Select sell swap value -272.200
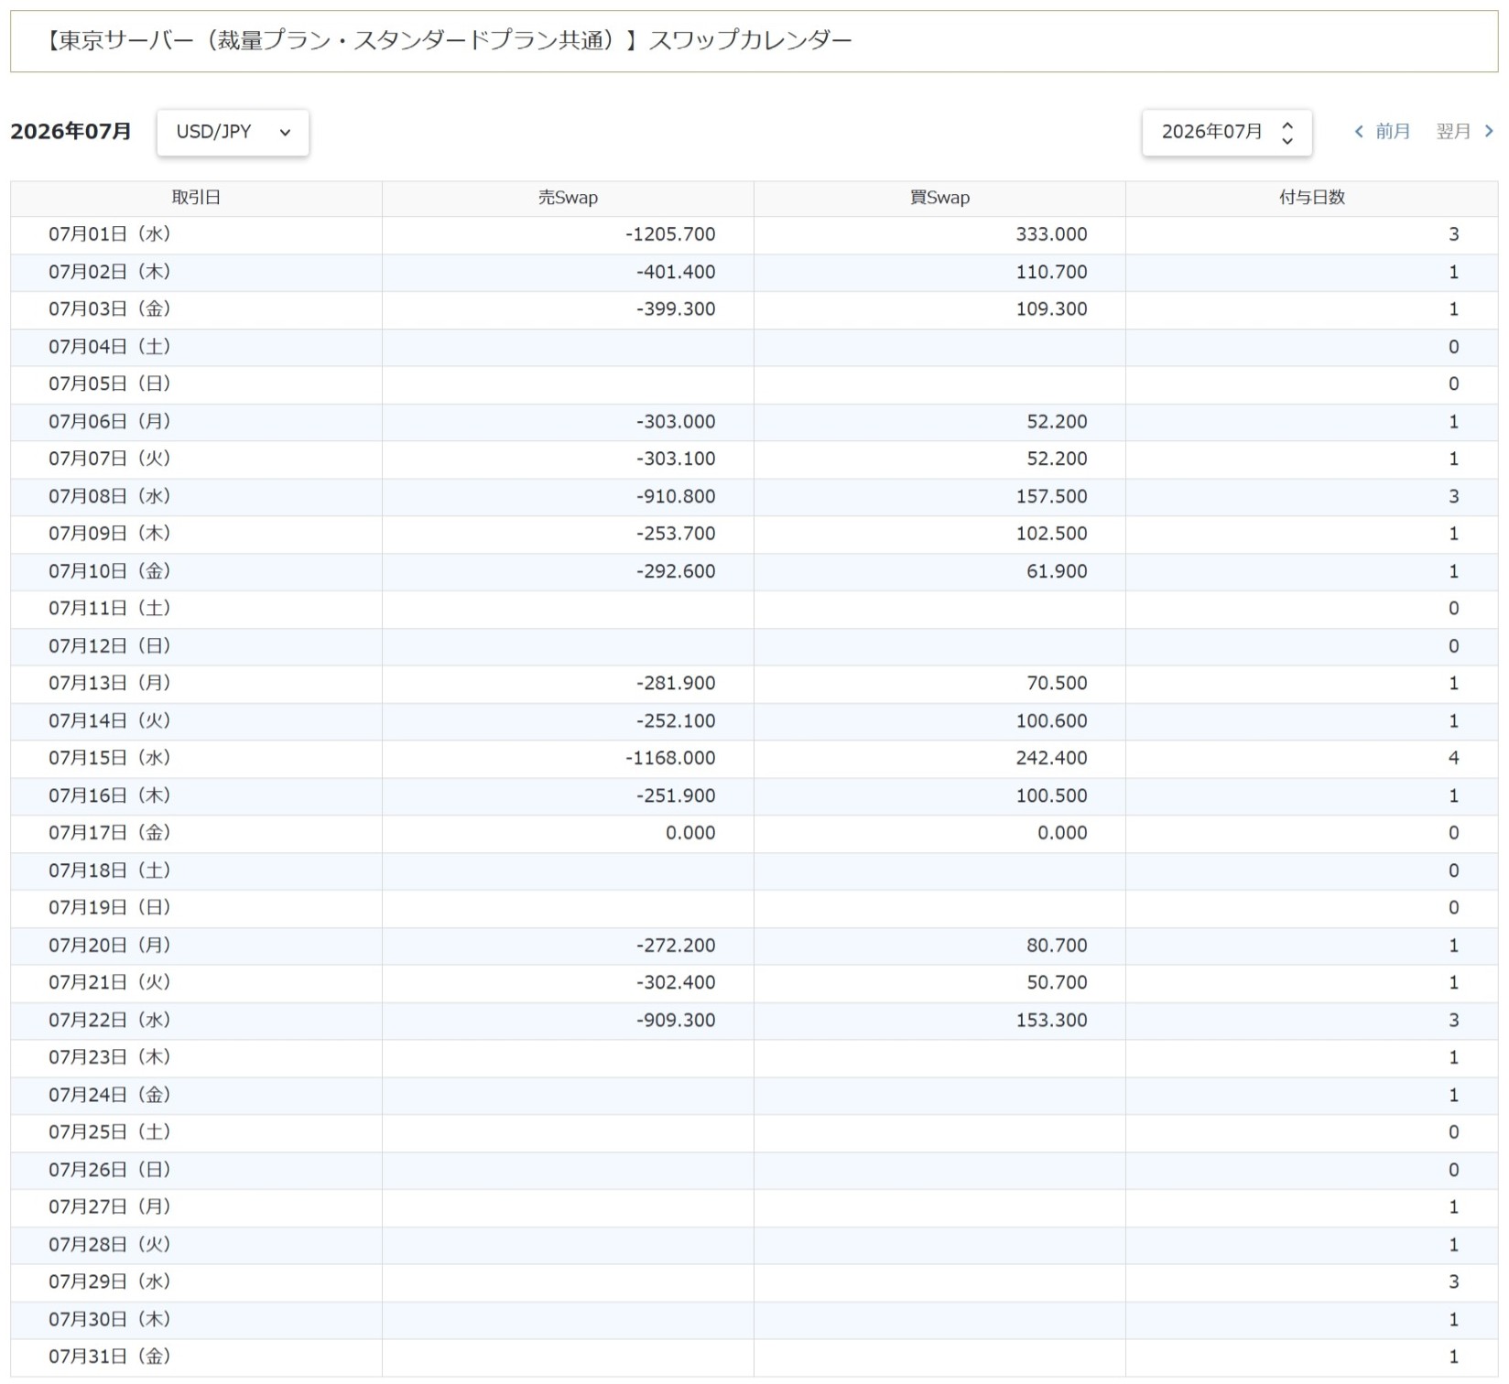1509x1384 pixels. tap(676, 946)
